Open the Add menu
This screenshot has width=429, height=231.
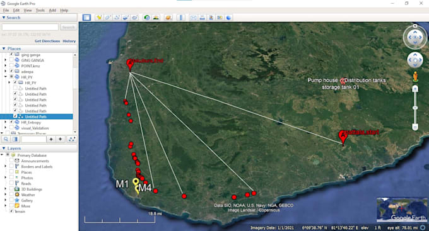tap(52, 10)
